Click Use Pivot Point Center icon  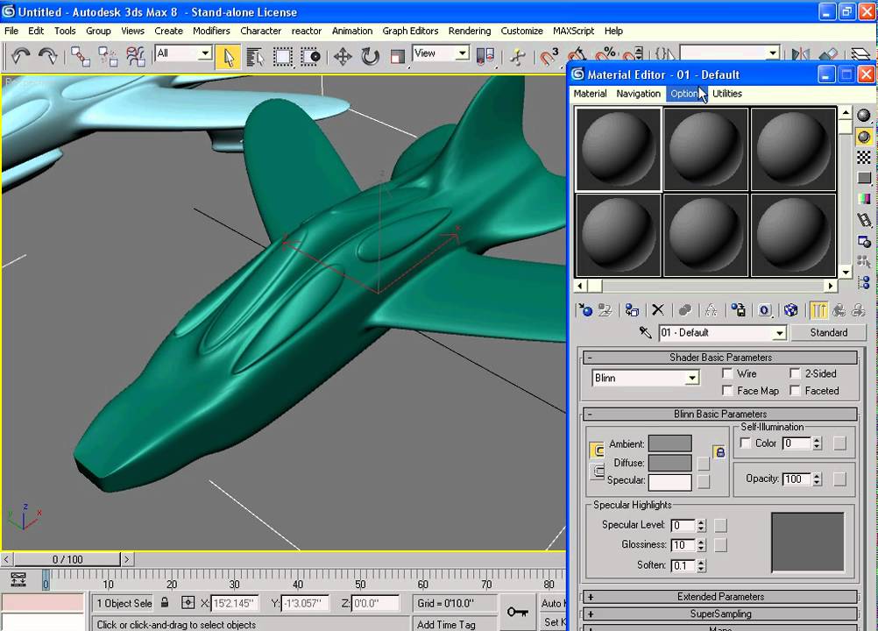[485, 57]
